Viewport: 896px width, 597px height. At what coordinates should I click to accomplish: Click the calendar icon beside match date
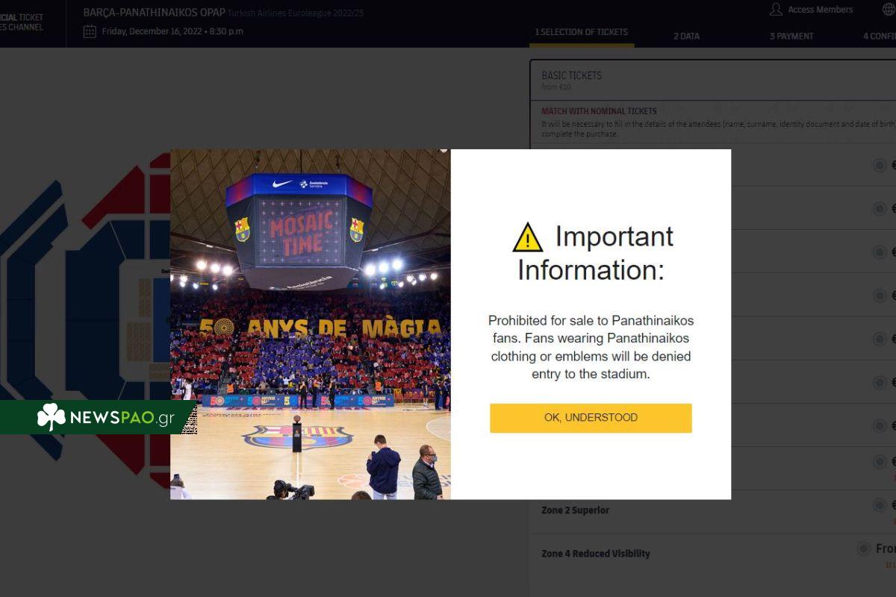(90, 31)
